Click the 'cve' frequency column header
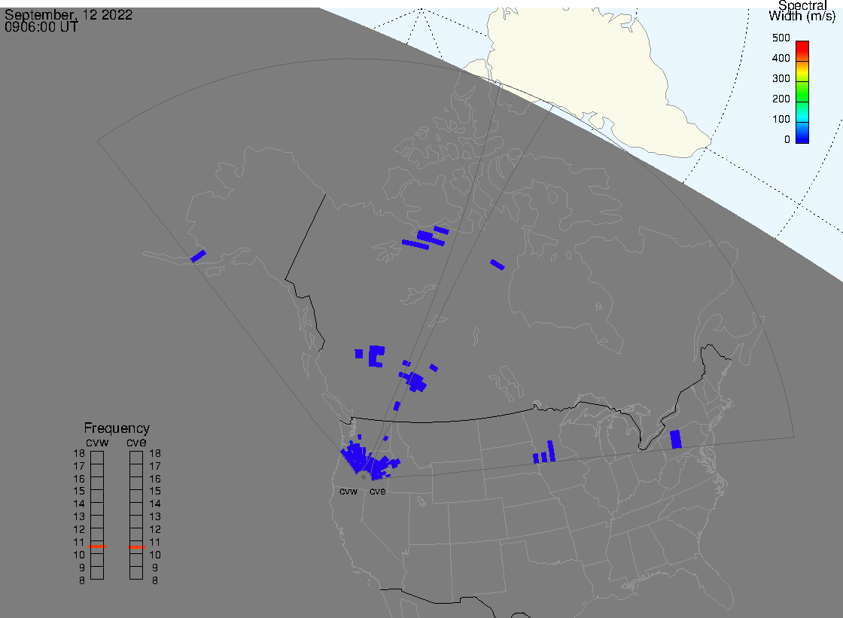Image resolution: width=843 pixels, height=618 pixels. [136, 442]
